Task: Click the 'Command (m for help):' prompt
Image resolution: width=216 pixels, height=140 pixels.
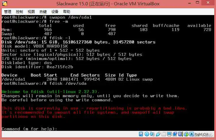Action: coord(29,129)
